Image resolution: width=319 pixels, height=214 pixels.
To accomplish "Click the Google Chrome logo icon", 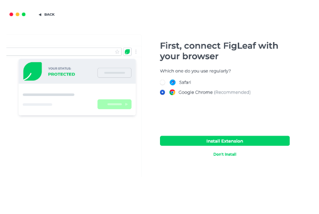I will pos(172,92).
